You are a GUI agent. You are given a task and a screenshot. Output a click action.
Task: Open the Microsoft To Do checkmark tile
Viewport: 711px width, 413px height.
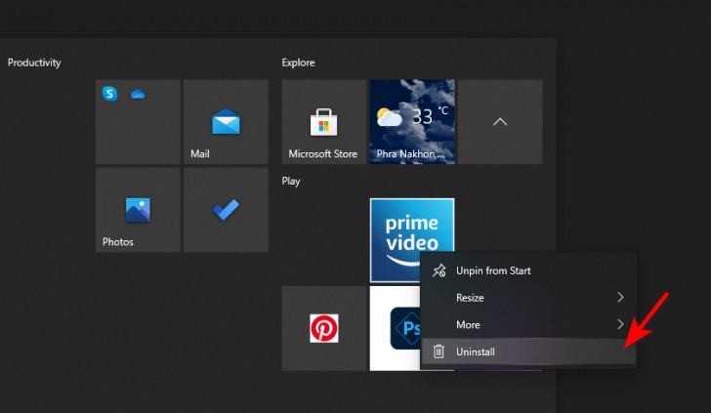226,210
